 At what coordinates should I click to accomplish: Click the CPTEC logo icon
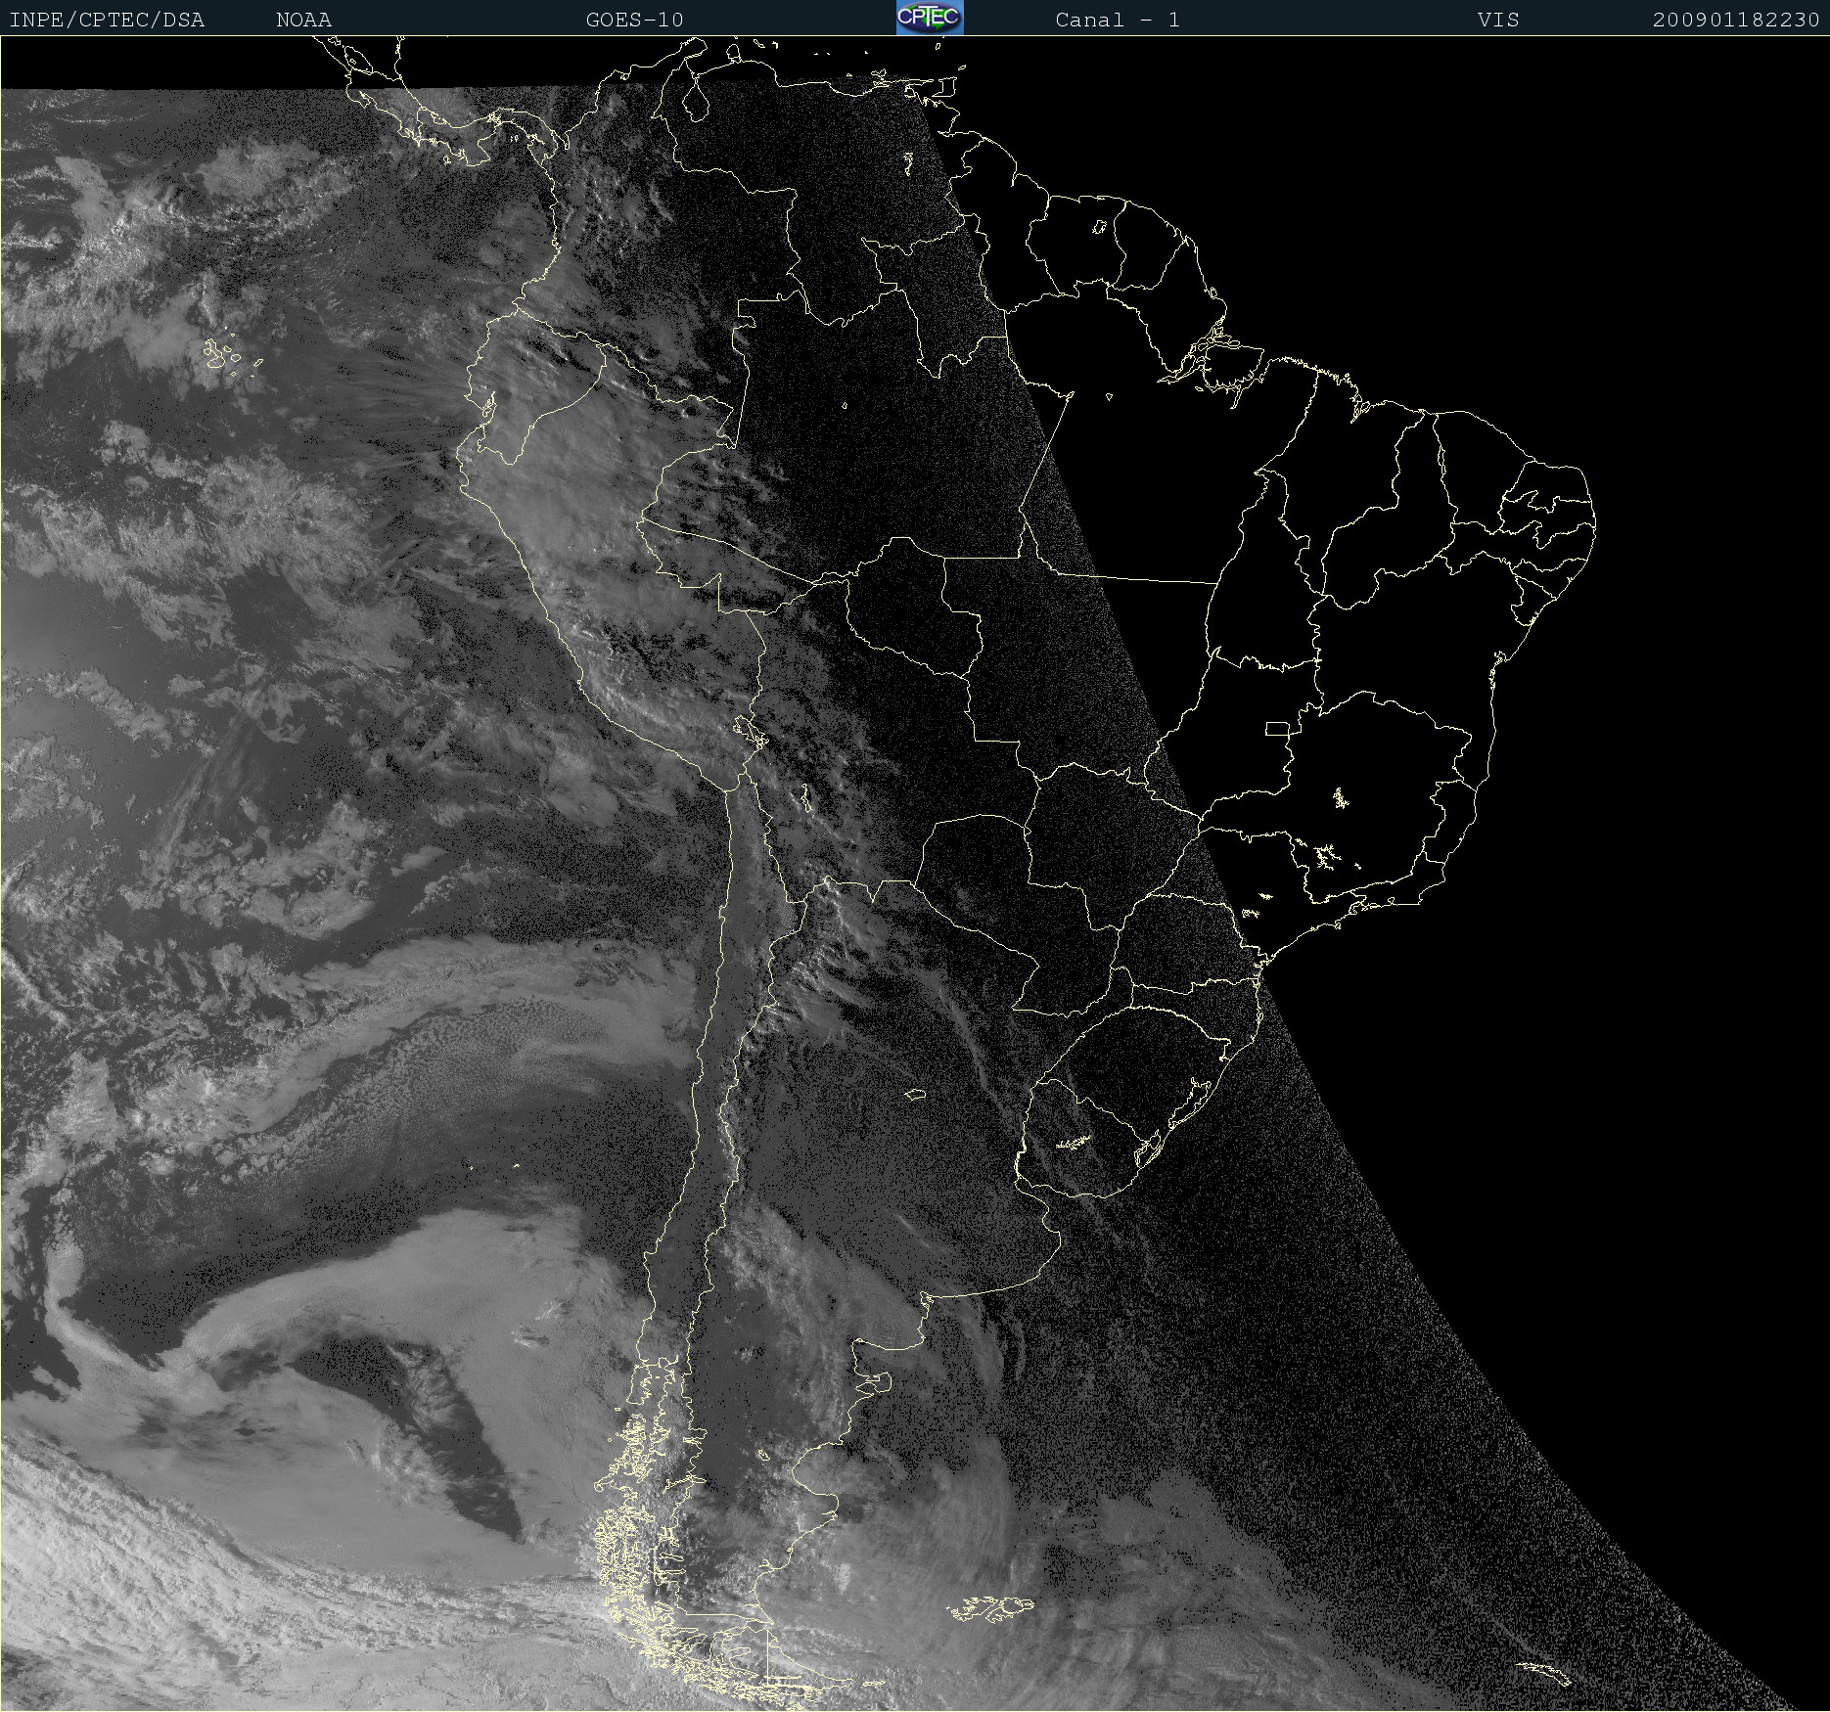[930, 18]
